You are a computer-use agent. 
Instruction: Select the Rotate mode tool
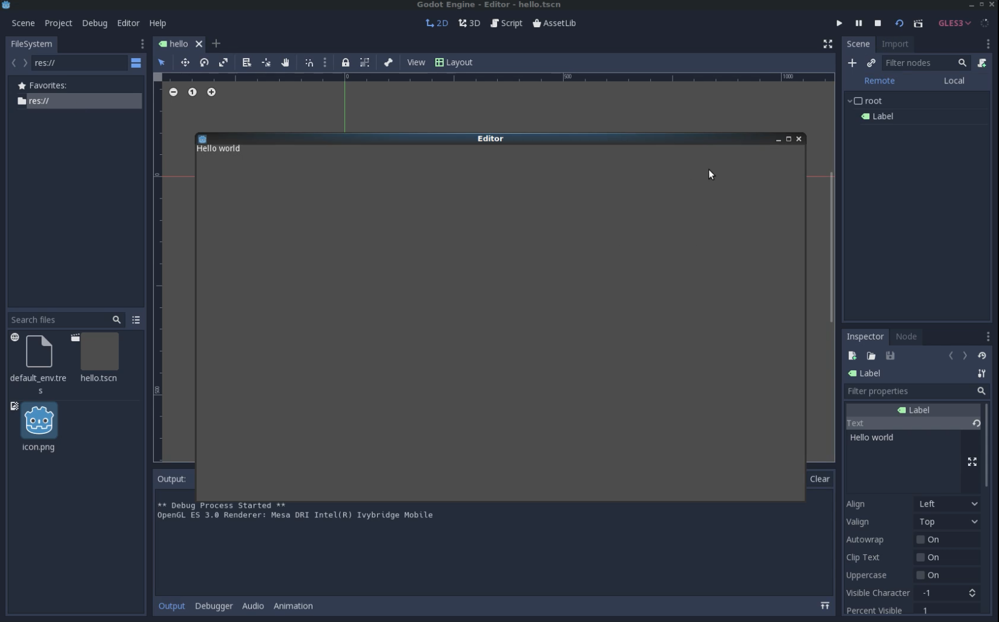click(x=204, y=62)
